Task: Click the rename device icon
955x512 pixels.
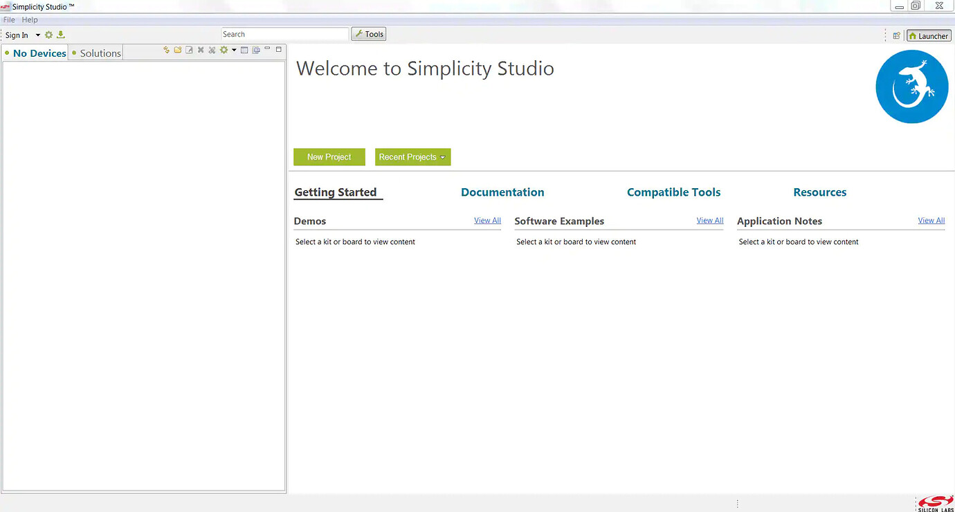Action: [189, 49]
